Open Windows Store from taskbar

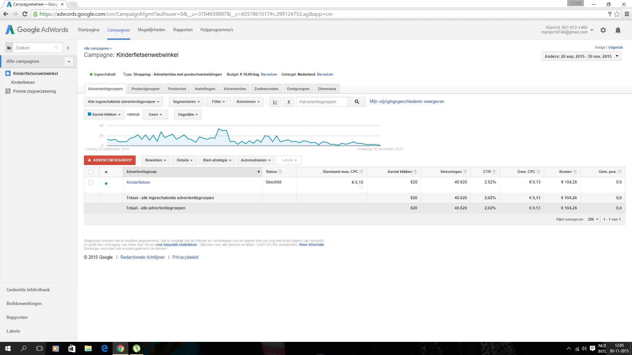click(x=72, y=348)
